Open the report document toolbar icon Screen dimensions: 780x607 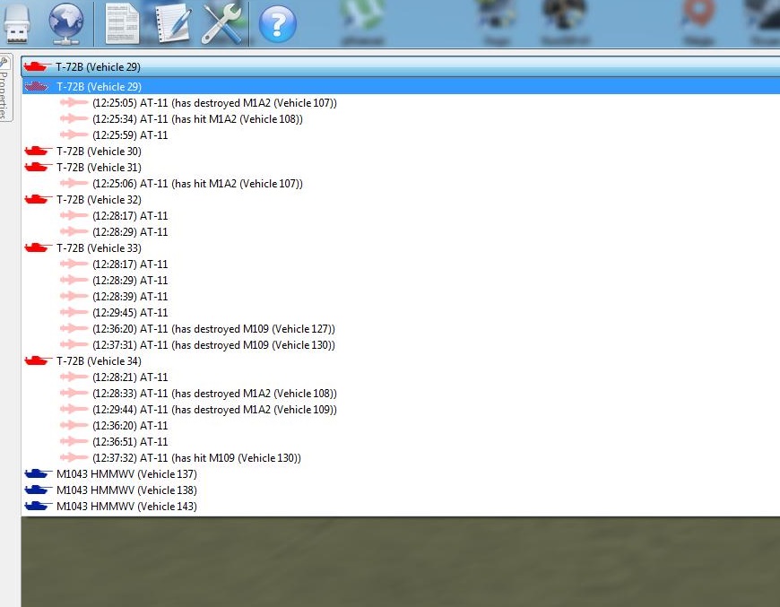[x=122, y=23]
